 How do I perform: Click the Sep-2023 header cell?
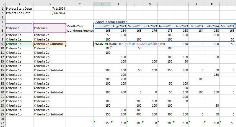point(134,26)
